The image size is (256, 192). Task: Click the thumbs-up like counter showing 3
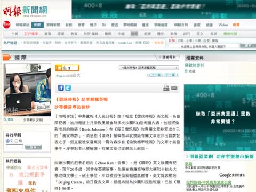click(x=67, y=68)
